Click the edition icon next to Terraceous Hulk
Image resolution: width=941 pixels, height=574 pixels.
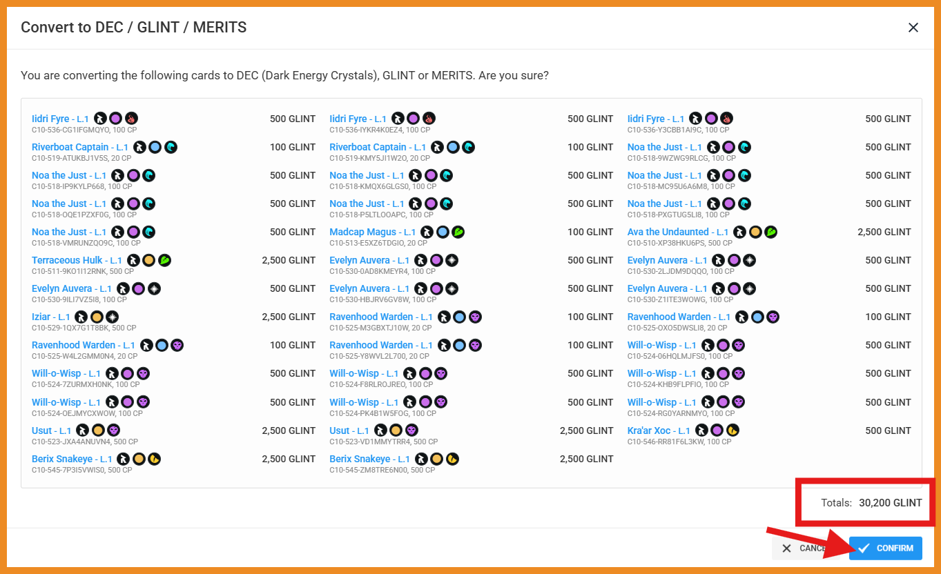[x=133, y=261]
